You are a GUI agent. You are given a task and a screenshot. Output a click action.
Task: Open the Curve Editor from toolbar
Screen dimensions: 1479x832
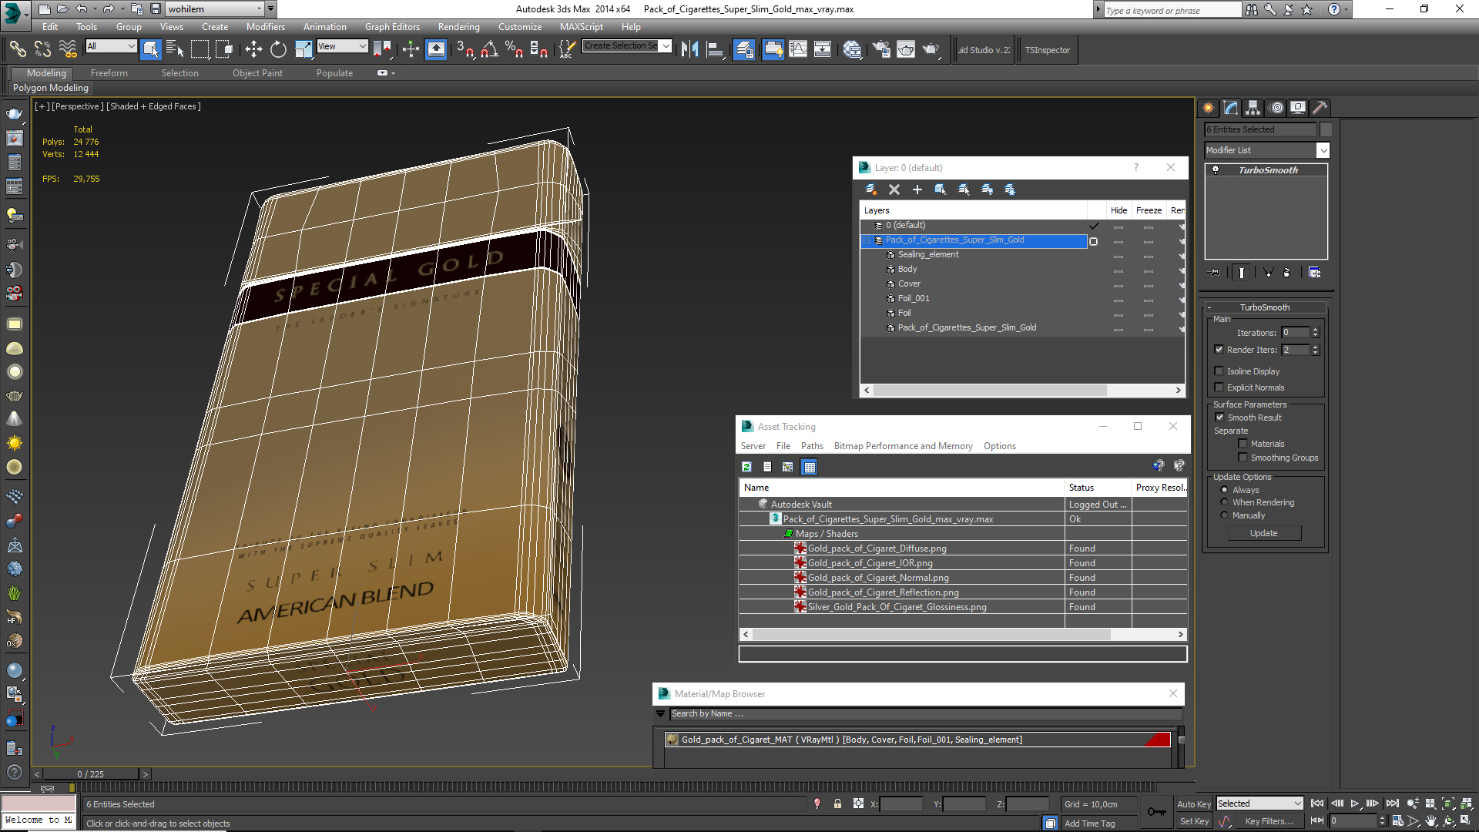coord(798,49)
